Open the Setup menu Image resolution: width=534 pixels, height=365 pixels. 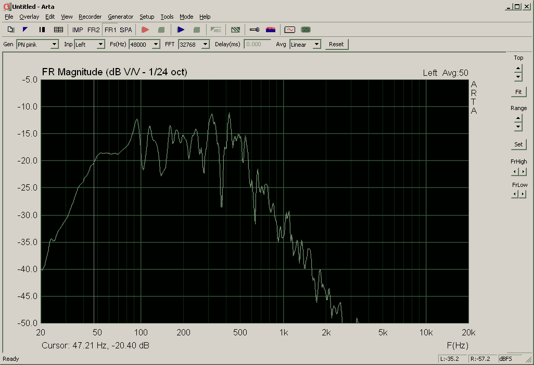[x=147, y=17]
